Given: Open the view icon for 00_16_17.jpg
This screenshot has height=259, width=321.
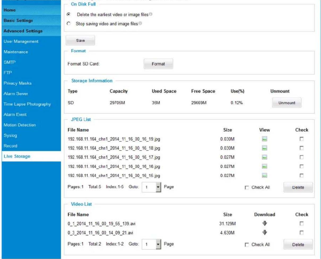Looking at the screenshot, I should click(x=265, y=157).
